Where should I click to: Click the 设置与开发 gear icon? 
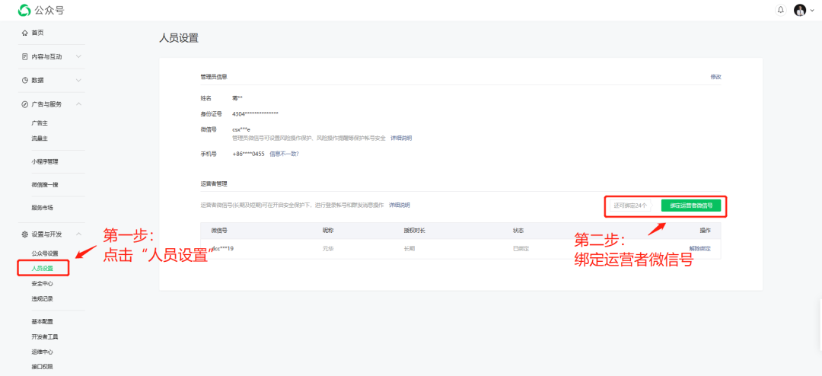25,234
